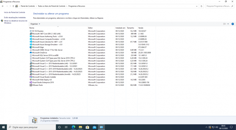This screenshot has width=236, height=130.
Task: Click the Visual C++ 2015-2019 Redistributable (x86) icon
Action: point(31,72)
